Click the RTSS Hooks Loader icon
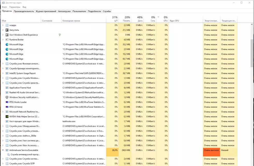 point(7,102)
